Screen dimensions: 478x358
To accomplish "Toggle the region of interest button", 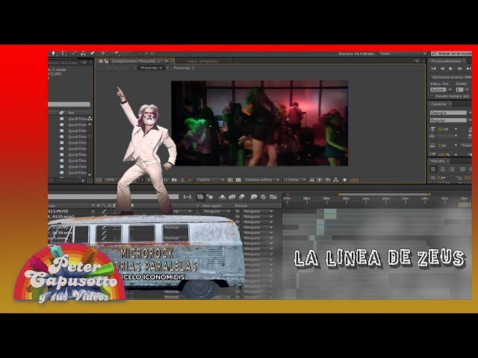I will click(x=230, y=180).
